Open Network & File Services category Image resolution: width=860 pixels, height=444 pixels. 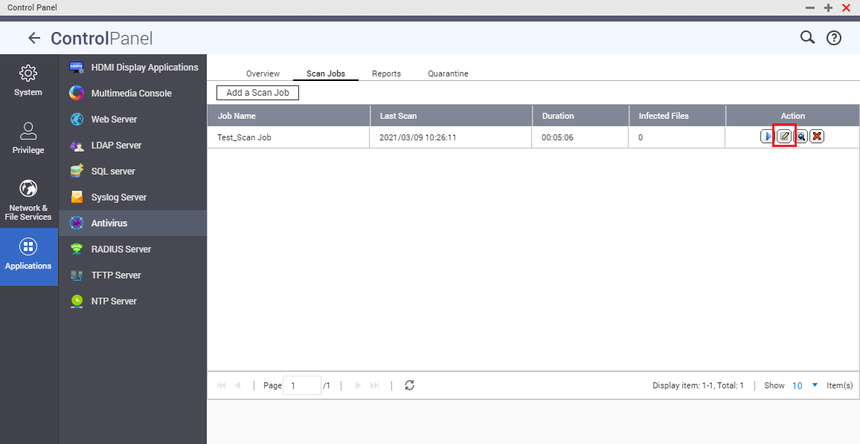coord(28,200)
